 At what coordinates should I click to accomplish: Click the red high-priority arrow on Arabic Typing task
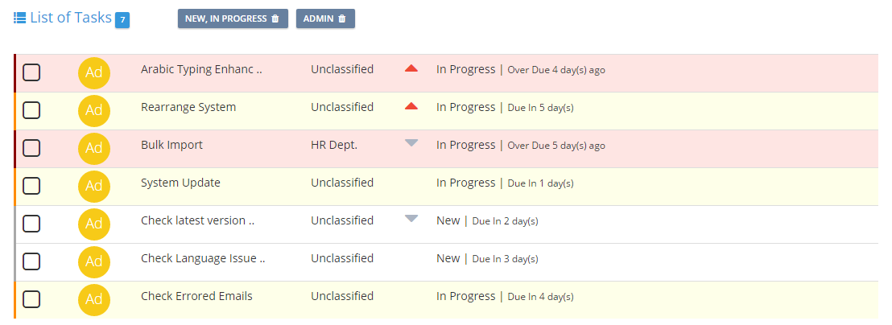(411, 68)
